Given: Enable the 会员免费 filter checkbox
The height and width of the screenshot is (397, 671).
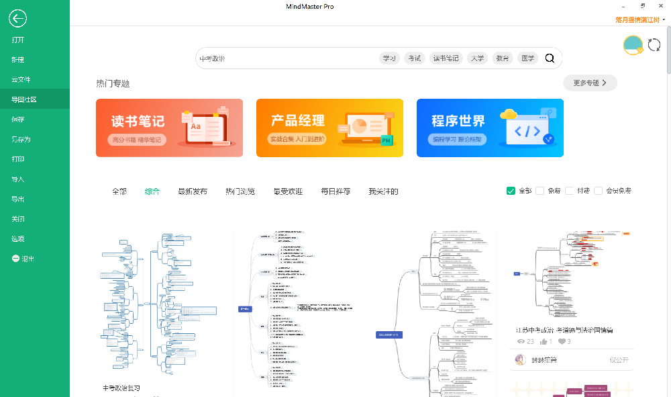Looking at the screenshot, I should [x=599, y=191].
